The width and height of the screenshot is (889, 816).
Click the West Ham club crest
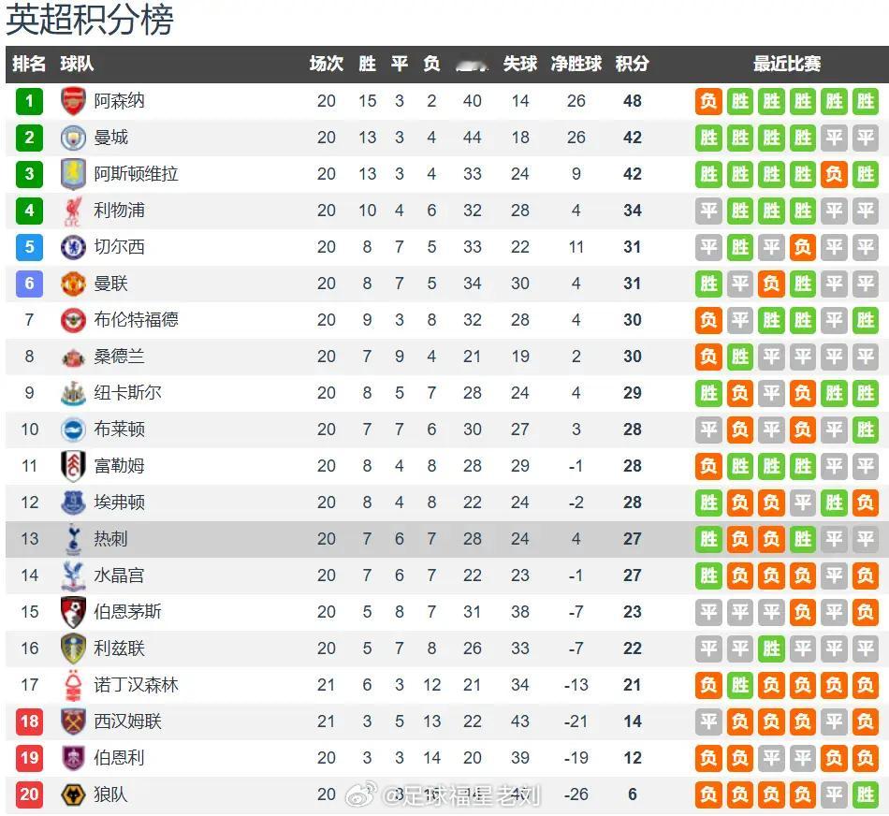click(x=73, y=721)
